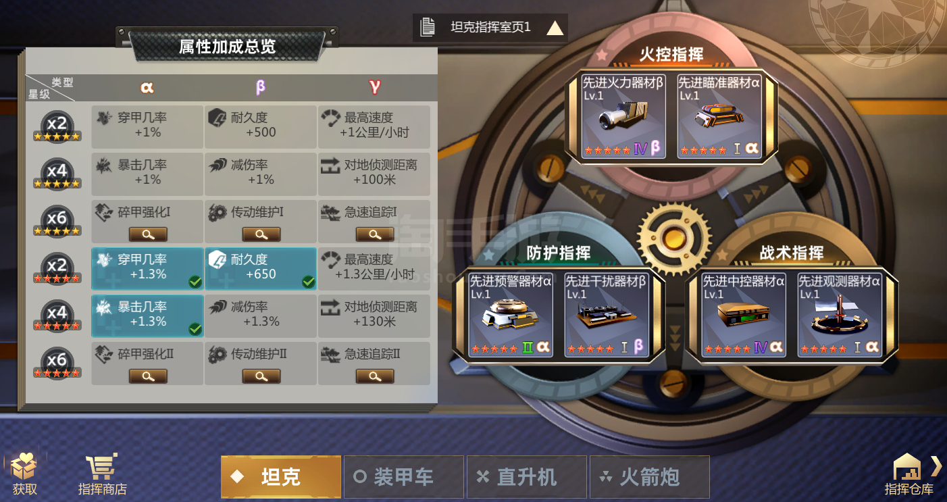This screenshot has width=947, height=502.
Task: Open the 指挥仓库 warehouse icon
Action: tap(908, 474)
